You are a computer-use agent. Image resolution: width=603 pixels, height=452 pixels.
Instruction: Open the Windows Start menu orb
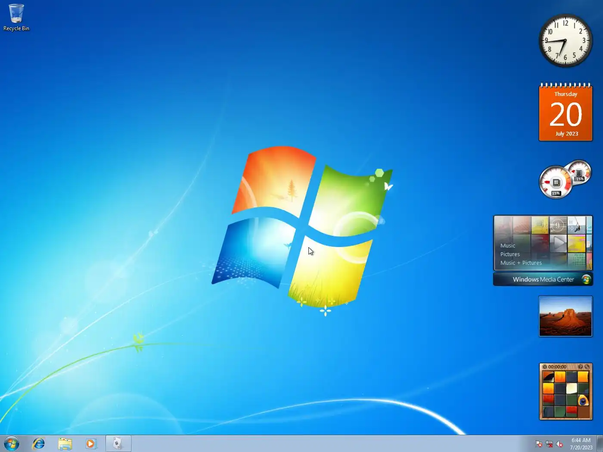(x=12, y=443)
